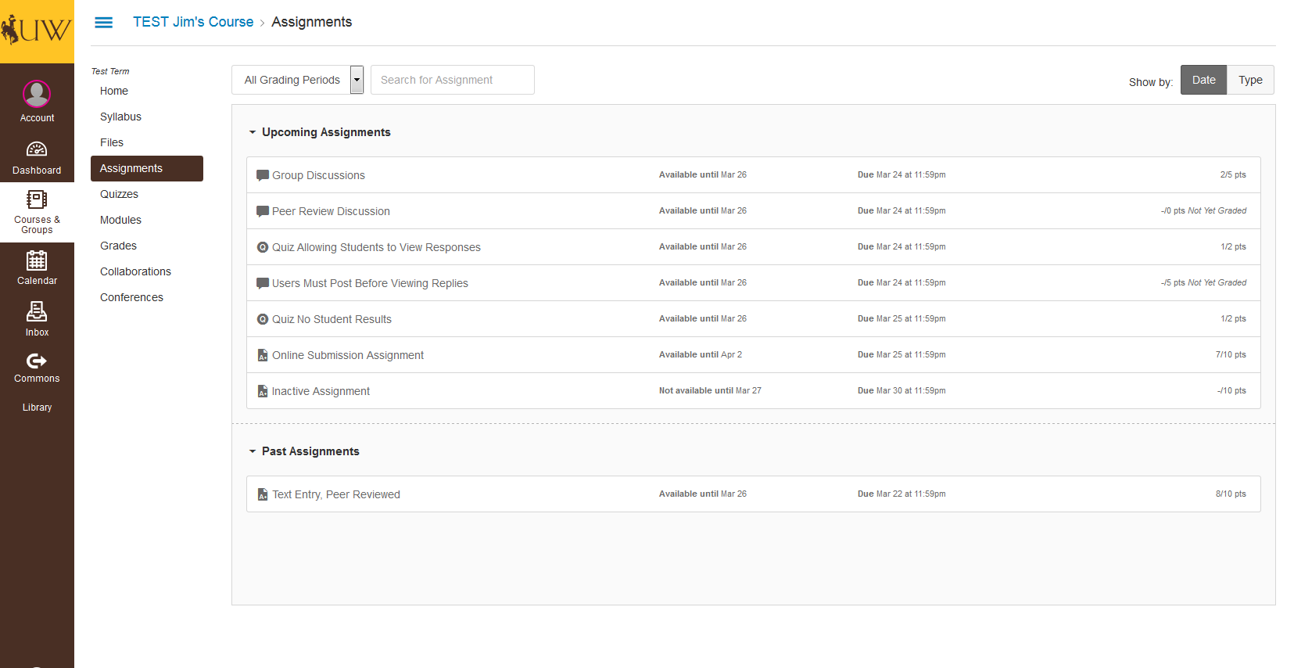Click quiz icon beside Quiz No Student Results
The height and width of the screenshot is (668, 1294).
263,319
